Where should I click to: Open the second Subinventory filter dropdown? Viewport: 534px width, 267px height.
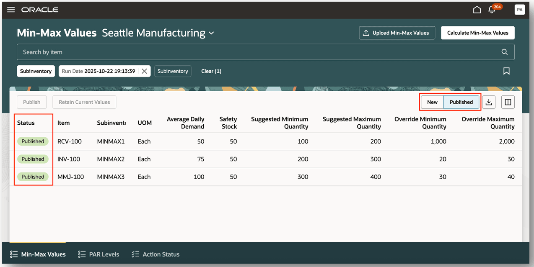click(x=173, y=71)
